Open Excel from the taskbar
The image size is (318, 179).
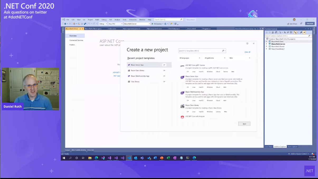click(168, 158)
